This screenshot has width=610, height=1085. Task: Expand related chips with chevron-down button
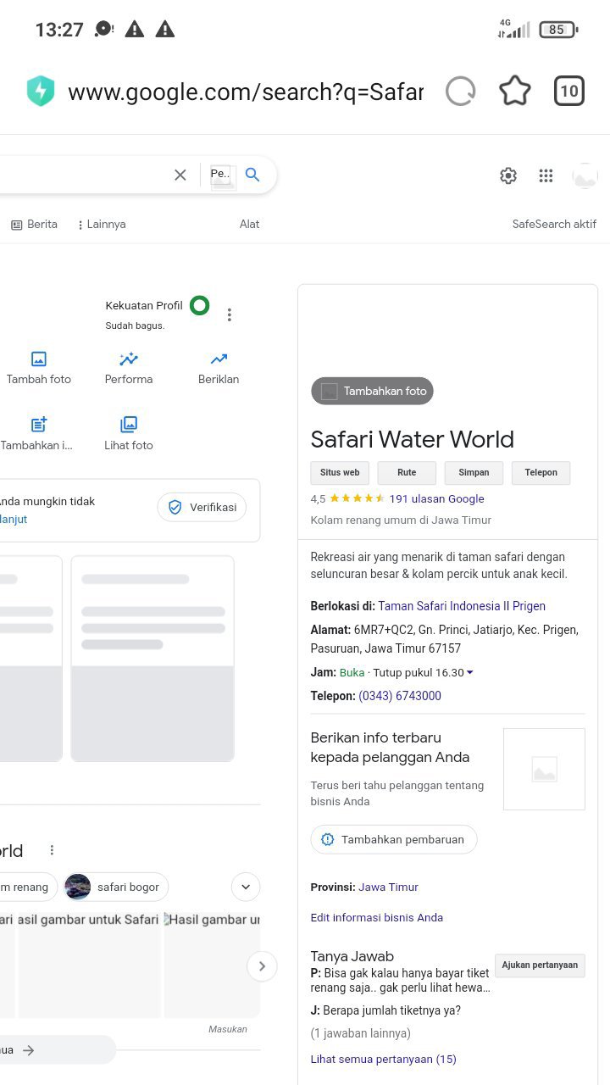(246, 887)
